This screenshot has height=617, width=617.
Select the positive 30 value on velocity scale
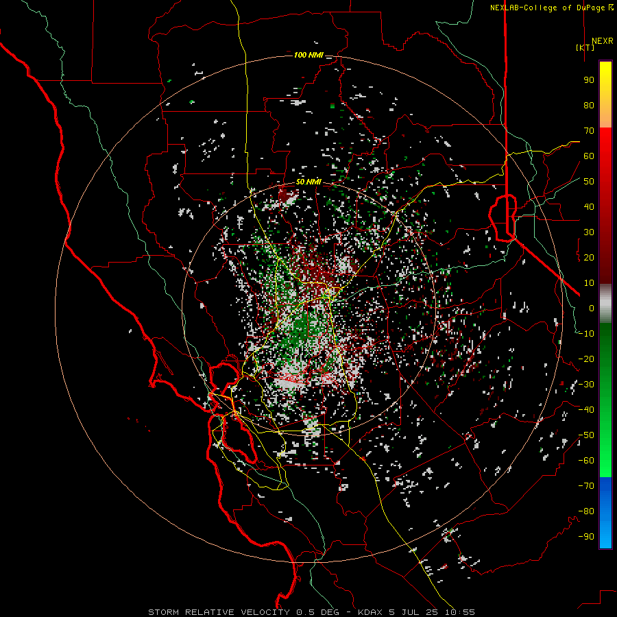coord(589,232)
